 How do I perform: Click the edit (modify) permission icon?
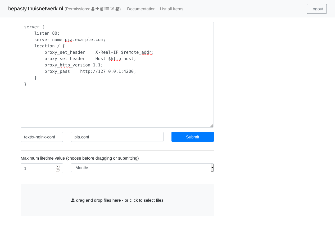(112, 9)
